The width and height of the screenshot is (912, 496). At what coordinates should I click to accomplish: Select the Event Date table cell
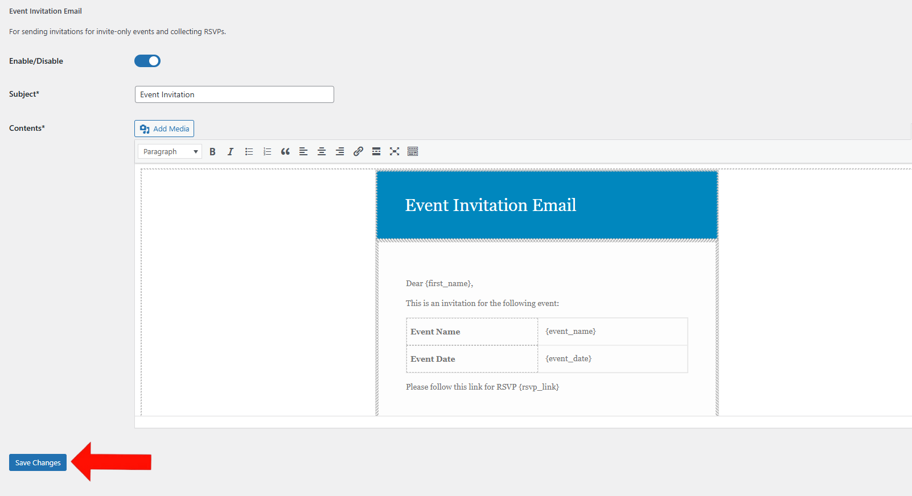click(472, 359)
